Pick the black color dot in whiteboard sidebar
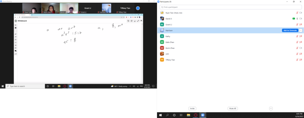 tap(16, 28)
